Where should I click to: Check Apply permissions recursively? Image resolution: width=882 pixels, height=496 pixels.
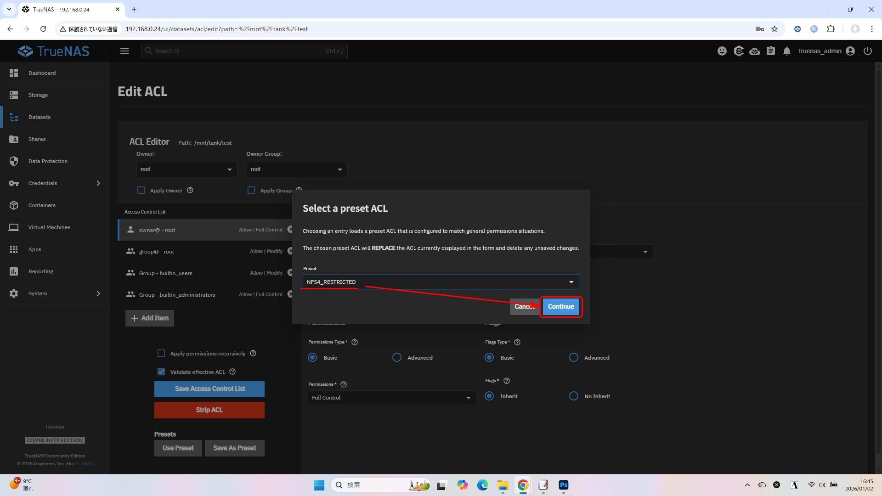coord(161,353)
